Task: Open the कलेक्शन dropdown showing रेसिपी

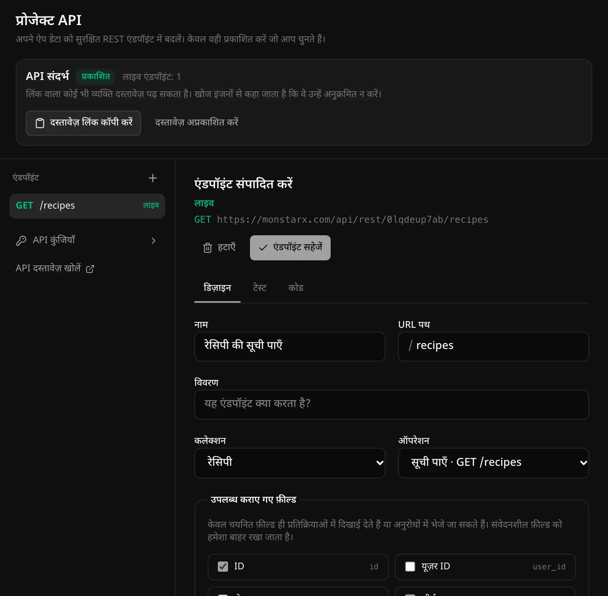Action: pyautogui.click(x=290, y=463)
